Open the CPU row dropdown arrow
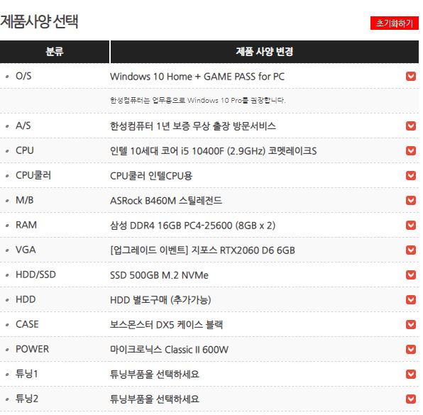Viewport: 423px width, 415px height. point(411,150)
